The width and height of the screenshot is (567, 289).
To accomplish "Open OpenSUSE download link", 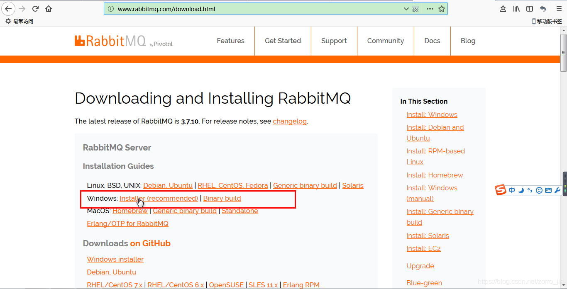I will [x=226, y=285].
